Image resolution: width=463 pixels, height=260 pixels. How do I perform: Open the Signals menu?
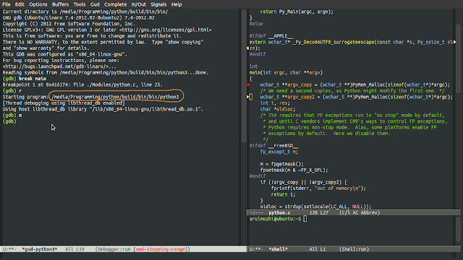pos(158,4)
